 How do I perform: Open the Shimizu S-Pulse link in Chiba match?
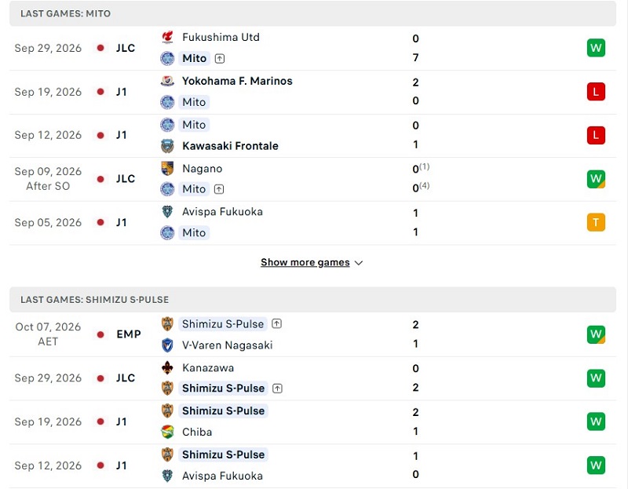[223, 411]
